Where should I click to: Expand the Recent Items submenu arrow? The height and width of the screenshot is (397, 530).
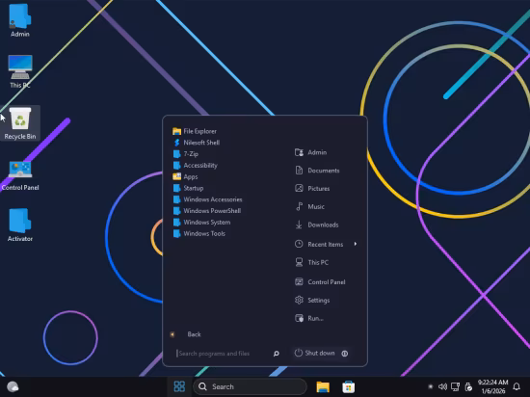(x=356, y=244)
